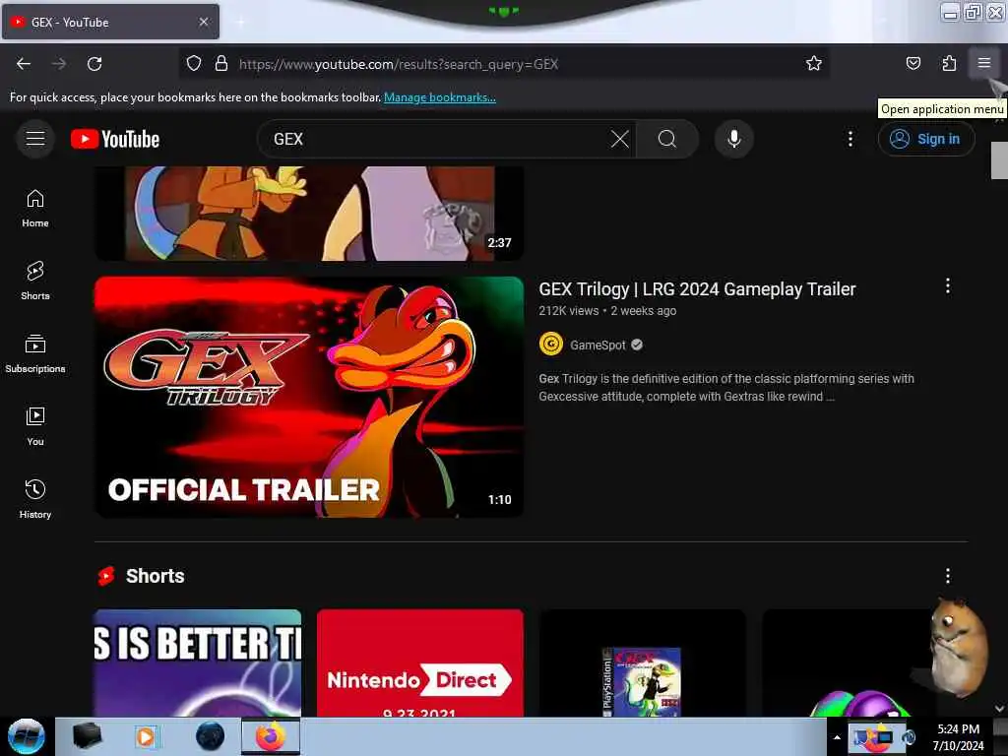Click the site security padlock icon
This screenshot has width=1008, height=756.
click(221, 63)
